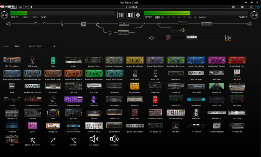This screenshot has width=261, height=157.
Task: Select the Aux Input speaker icon
Action: tap(114, 139)
